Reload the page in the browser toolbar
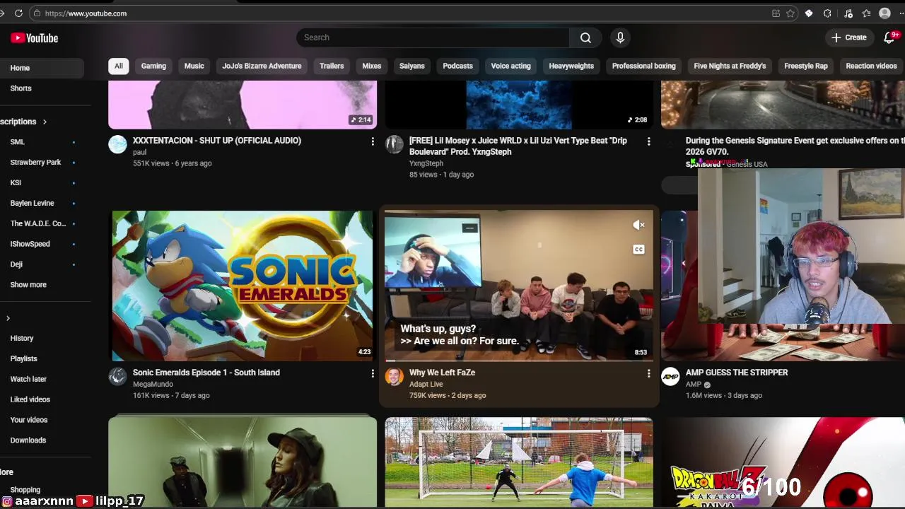Viewport: 905px width, 509px height. 18,13
